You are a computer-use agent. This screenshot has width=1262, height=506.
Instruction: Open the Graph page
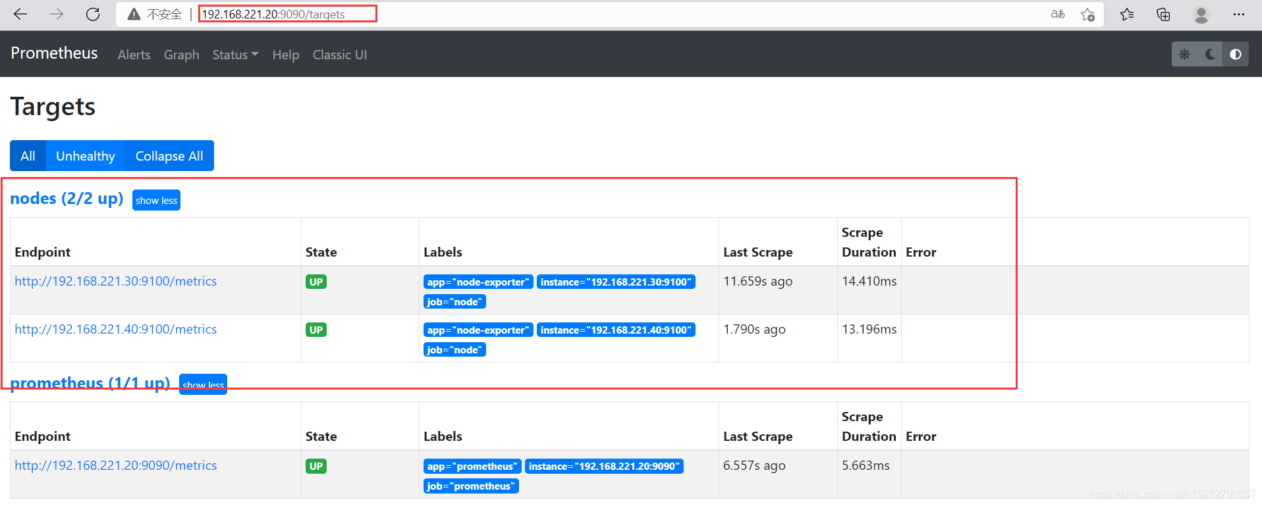click(182, 55)
